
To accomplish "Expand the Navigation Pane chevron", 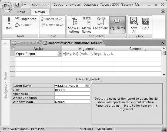I will tap(5, 43).
